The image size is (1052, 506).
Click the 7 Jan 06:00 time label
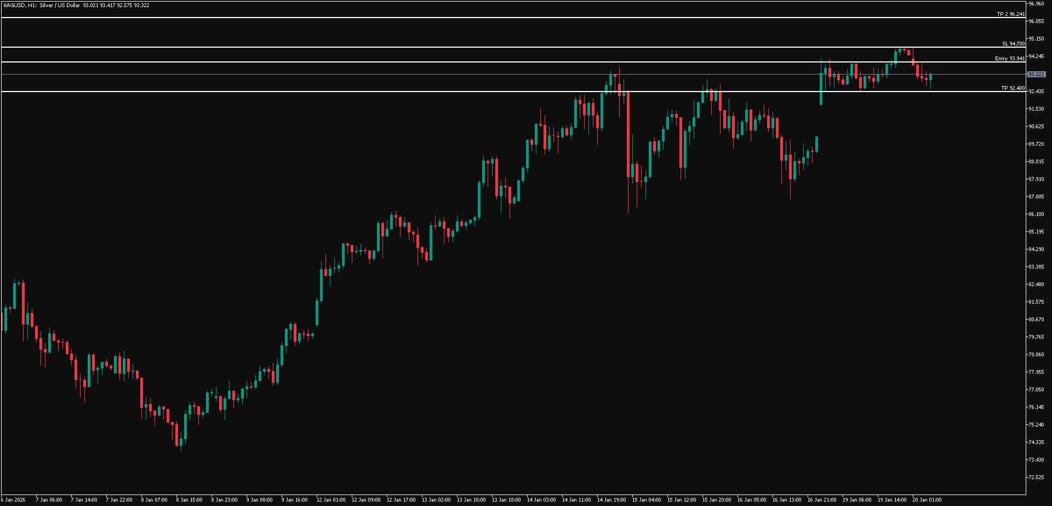pyautogui.click(x=49, y=500)
